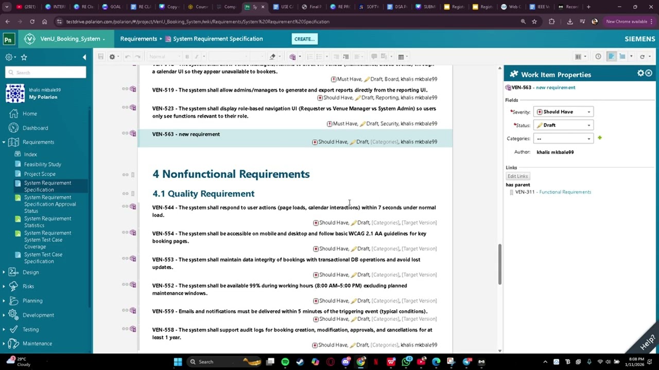Screen dimensions: 659x370
Task: Click the CREATE... button
Action: coord(304,39)
